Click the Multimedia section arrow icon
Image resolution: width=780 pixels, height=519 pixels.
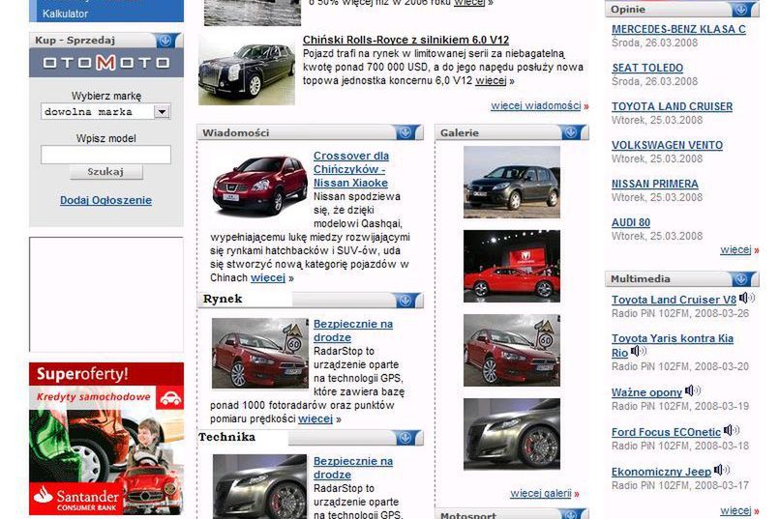(740, 278)
